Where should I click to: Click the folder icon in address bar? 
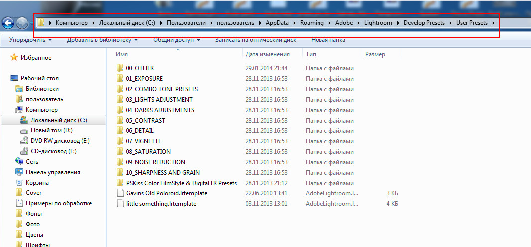coord(41,23)
